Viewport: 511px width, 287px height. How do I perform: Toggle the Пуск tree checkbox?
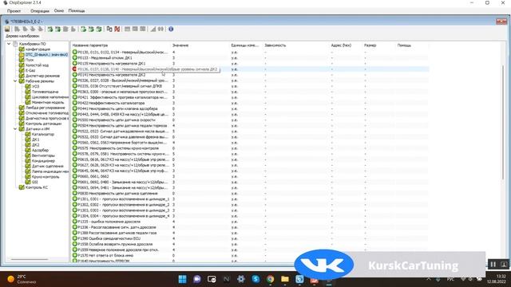pyautogui.click(x=22, y=60)
